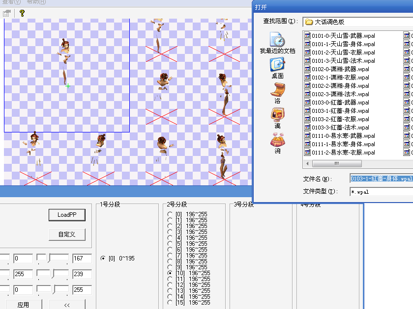
Task: Select radio [10] 196~255 in 2号分段
Action: tap(170, 273)
